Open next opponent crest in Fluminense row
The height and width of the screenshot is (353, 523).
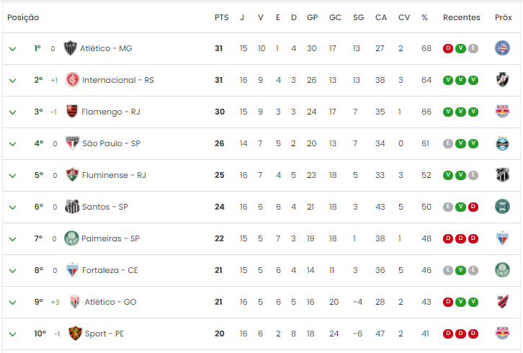(x=502, y=175)
